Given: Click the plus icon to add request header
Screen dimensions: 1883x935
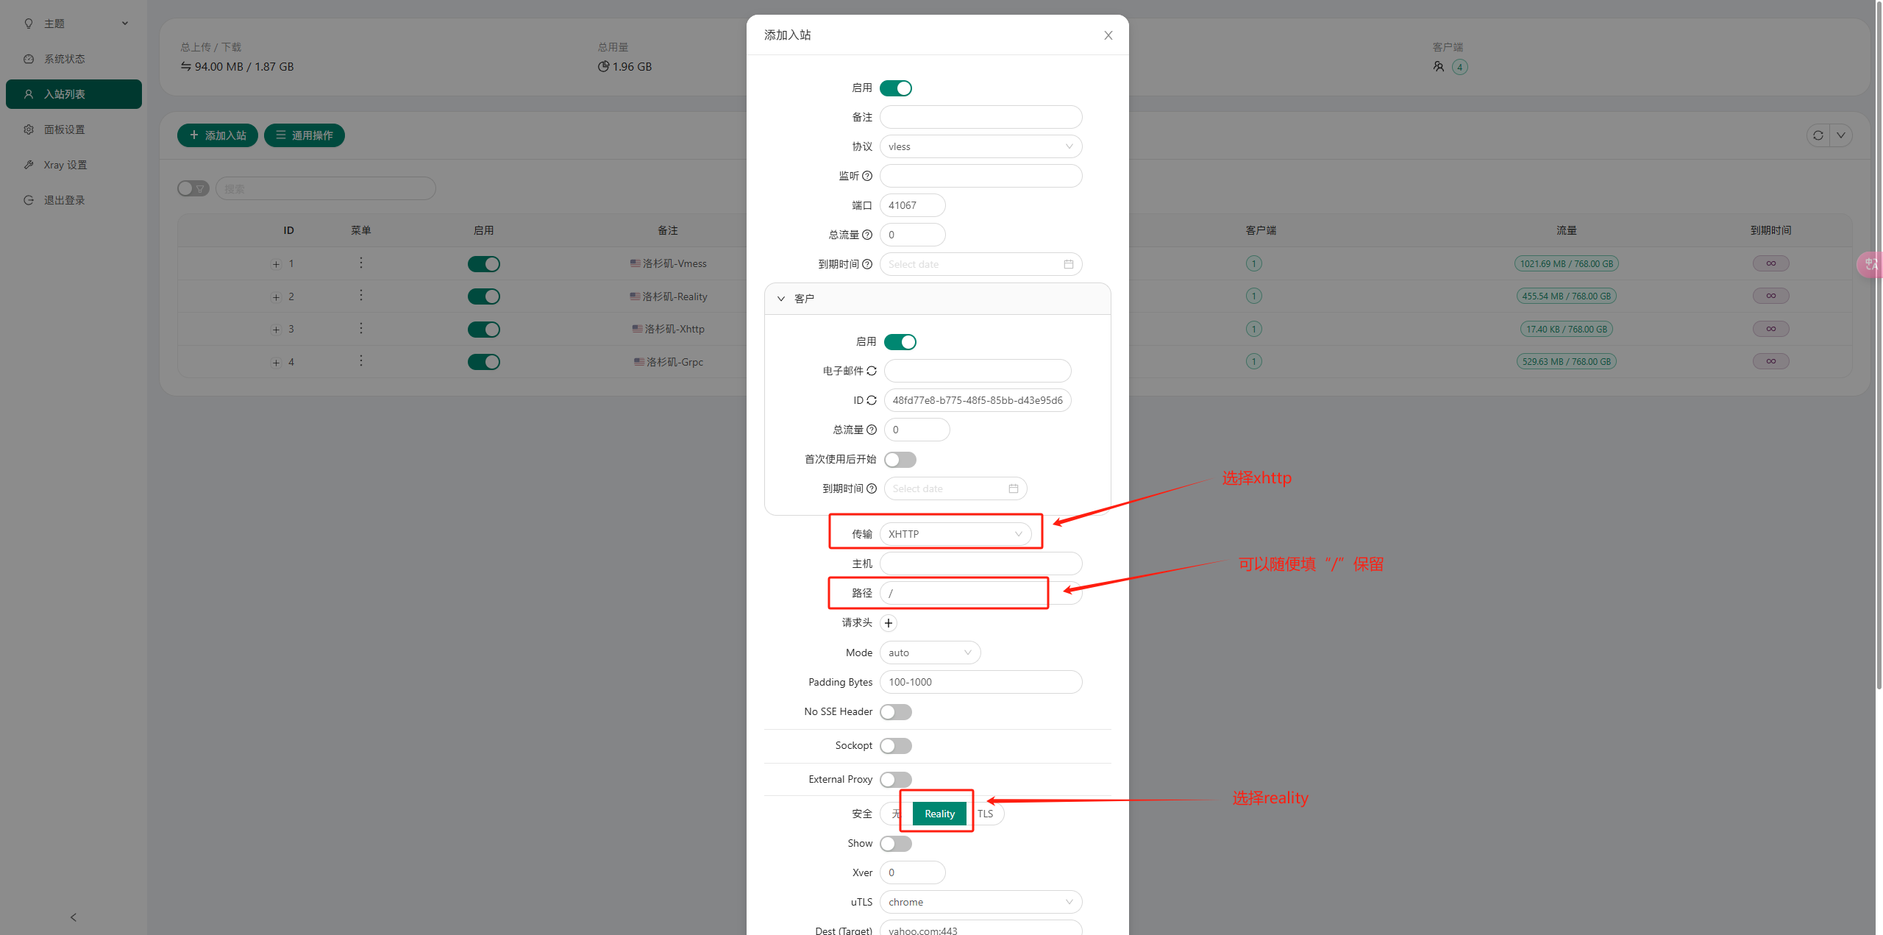Looking at the screenshot, I should pyautogui.click(x=889, y=623).
